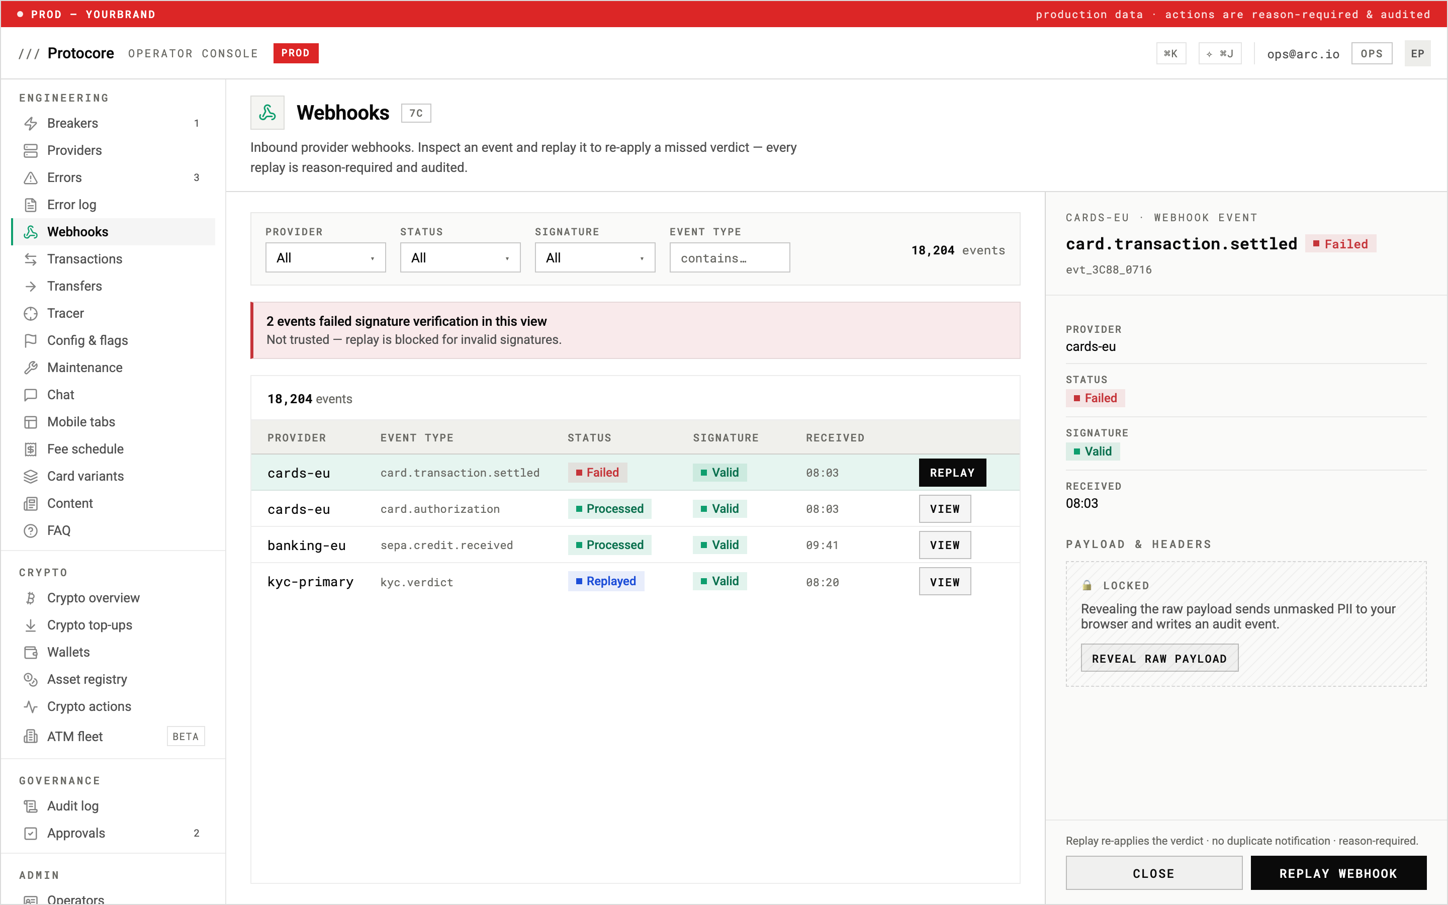Click the Content newspaper icon
This screenshot has height=905, width=1448.
point(31,503)
